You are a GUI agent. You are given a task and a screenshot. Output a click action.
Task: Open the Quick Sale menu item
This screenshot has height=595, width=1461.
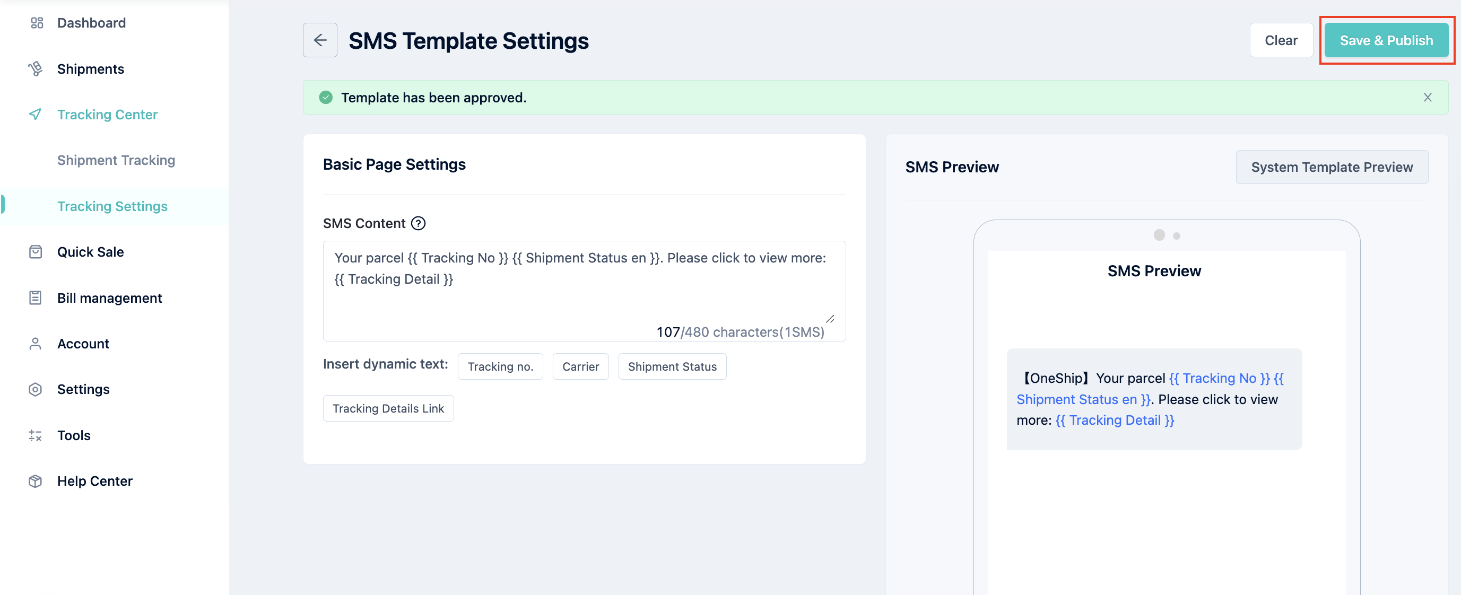pos(91,252)
